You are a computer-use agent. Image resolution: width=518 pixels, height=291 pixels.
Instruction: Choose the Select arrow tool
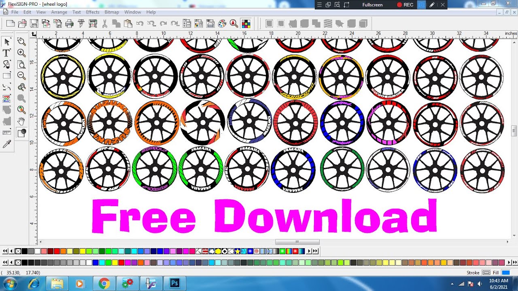[7, 42]
